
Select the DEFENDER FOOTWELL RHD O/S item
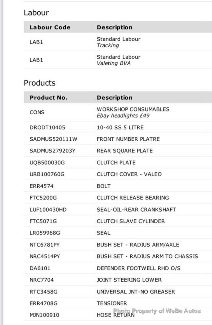139,268
